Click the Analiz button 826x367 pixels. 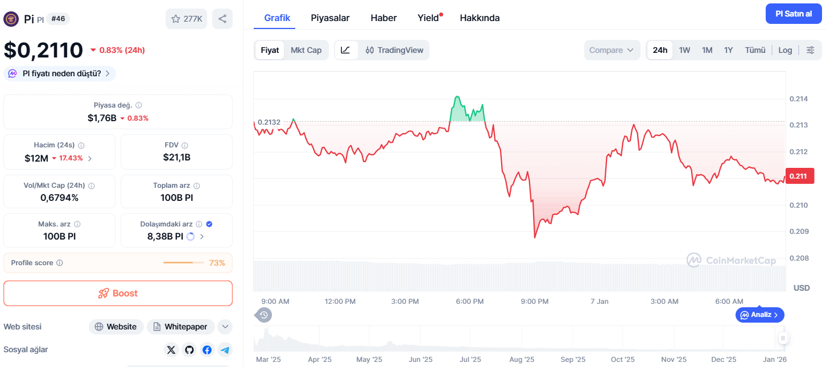pyautogui.click(x=760, y=315)
